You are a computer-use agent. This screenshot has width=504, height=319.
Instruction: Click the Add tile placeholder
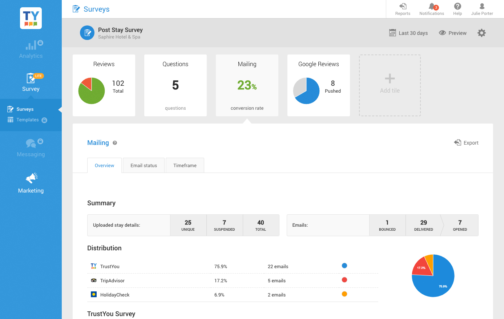[390, 85]
